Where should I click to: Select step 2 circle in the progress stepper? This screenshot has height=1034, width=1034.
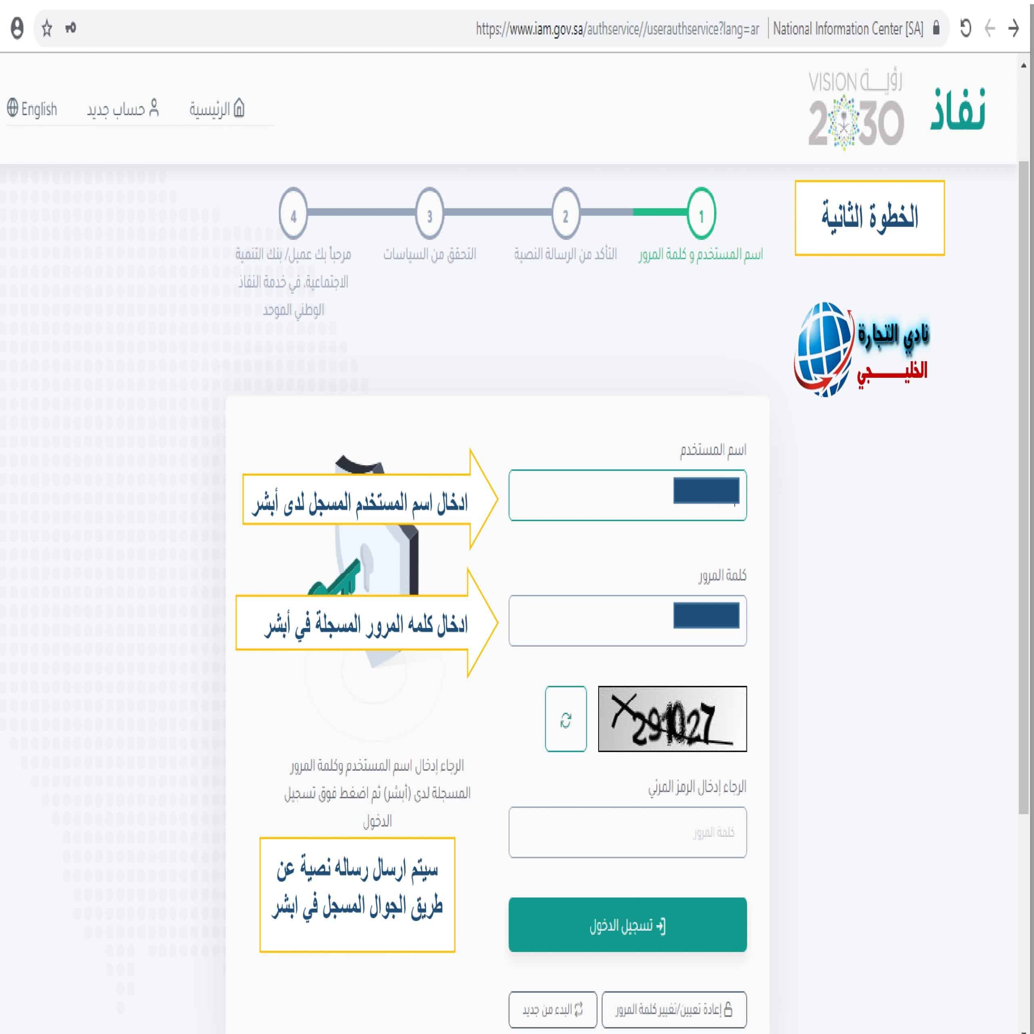[566, 214]
